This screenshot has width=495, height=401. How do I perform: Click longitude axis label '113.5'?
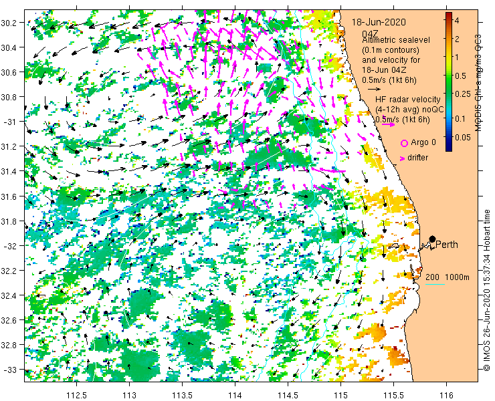click(183, 395)
